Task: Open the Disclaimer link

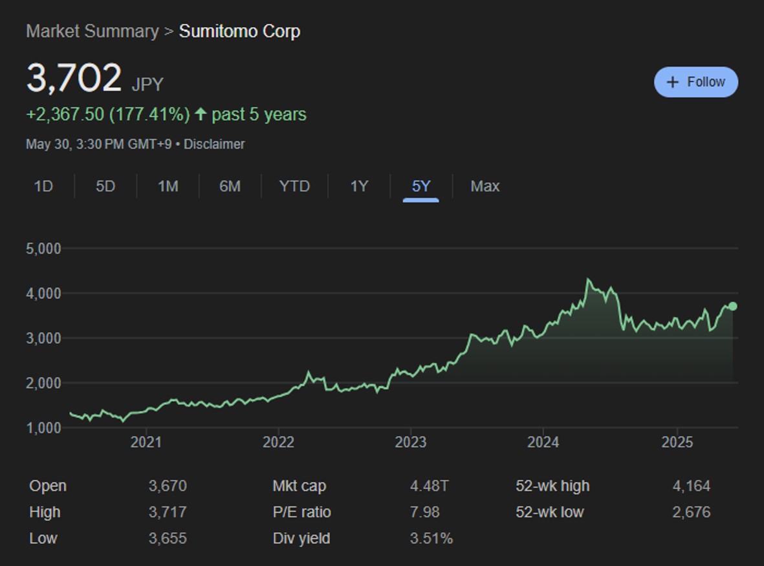Action: tap(214, 144)
